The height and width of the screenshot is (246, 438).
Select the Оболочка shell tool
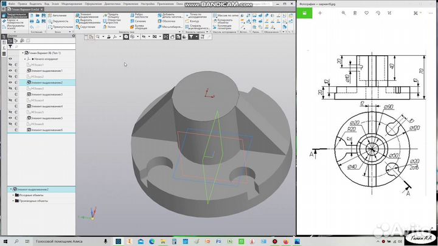[166, 21]
